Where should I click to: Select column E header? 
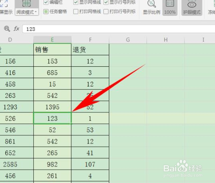[x=52, y=40]
